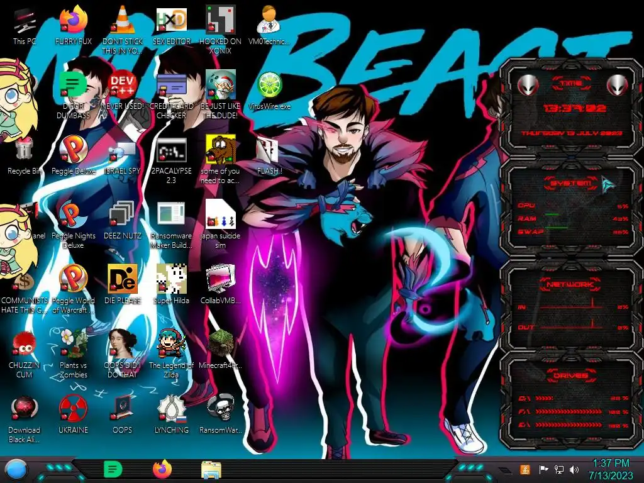Click the Java update tray icon
The height and width of the screenshot is (483, 644).
(525, 469)
